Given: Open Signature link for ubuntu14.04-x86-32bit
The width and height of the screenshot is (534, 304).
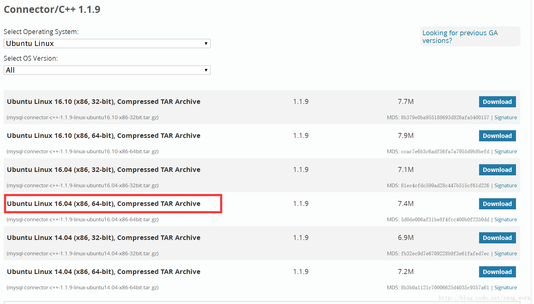Looking at the screenshot, I should (505, 253).
